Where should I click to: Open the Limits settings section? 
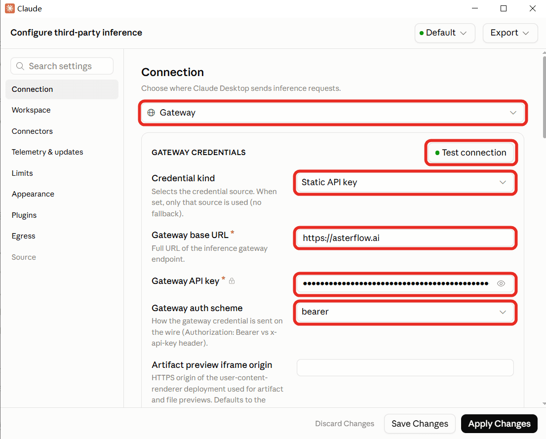[x=62, y=173]
